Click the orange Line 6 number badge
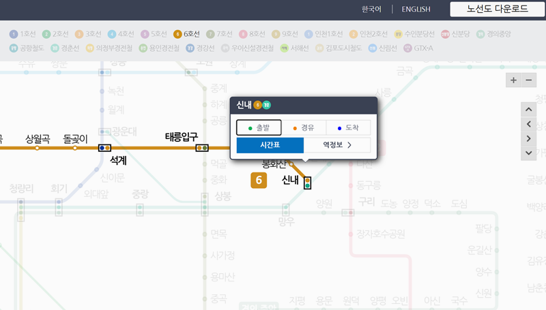Screen dimensions: 546x310 click(259, 180)
